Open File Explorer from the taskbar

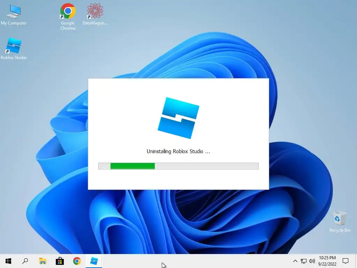[43, 261]
